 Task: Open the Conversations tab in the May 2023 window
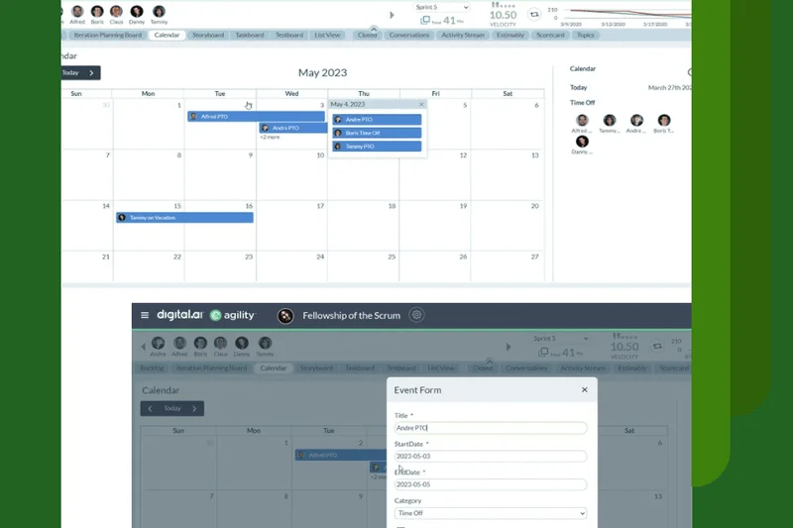point(409,35)
